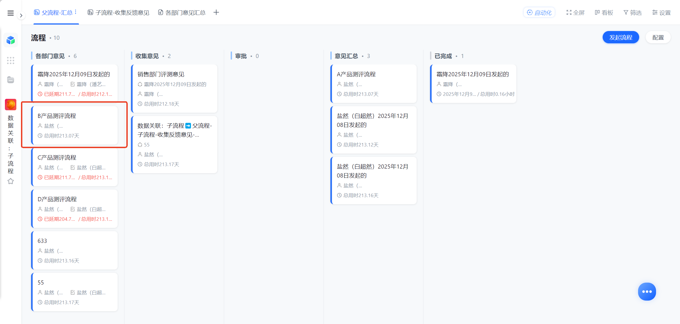Click the 已完成 column header

(443, 56)
